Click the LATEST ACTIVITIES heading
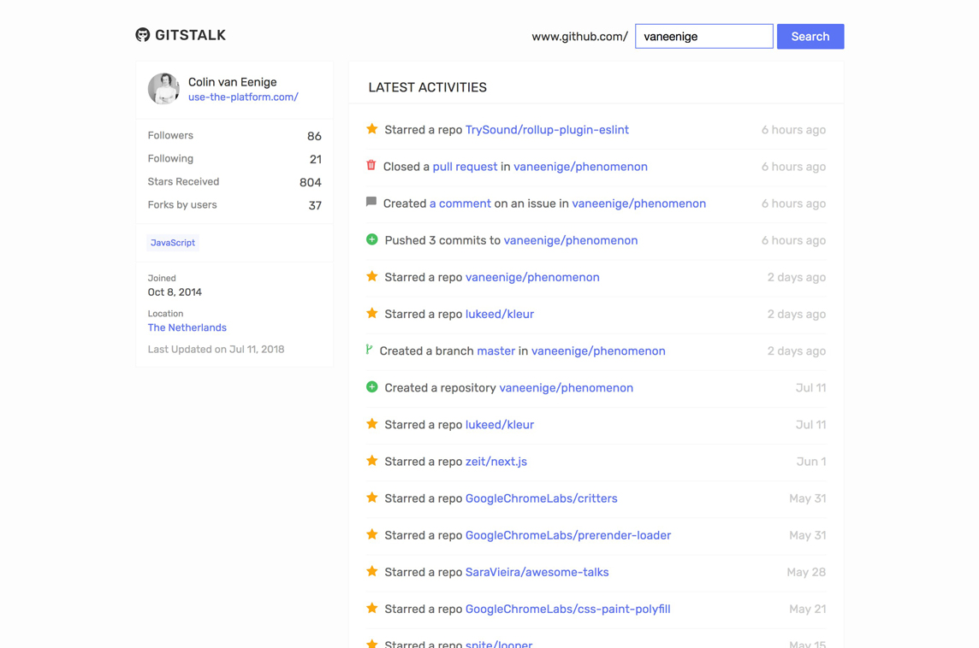This screenshot has width=979, height=648. coord(428,87)
